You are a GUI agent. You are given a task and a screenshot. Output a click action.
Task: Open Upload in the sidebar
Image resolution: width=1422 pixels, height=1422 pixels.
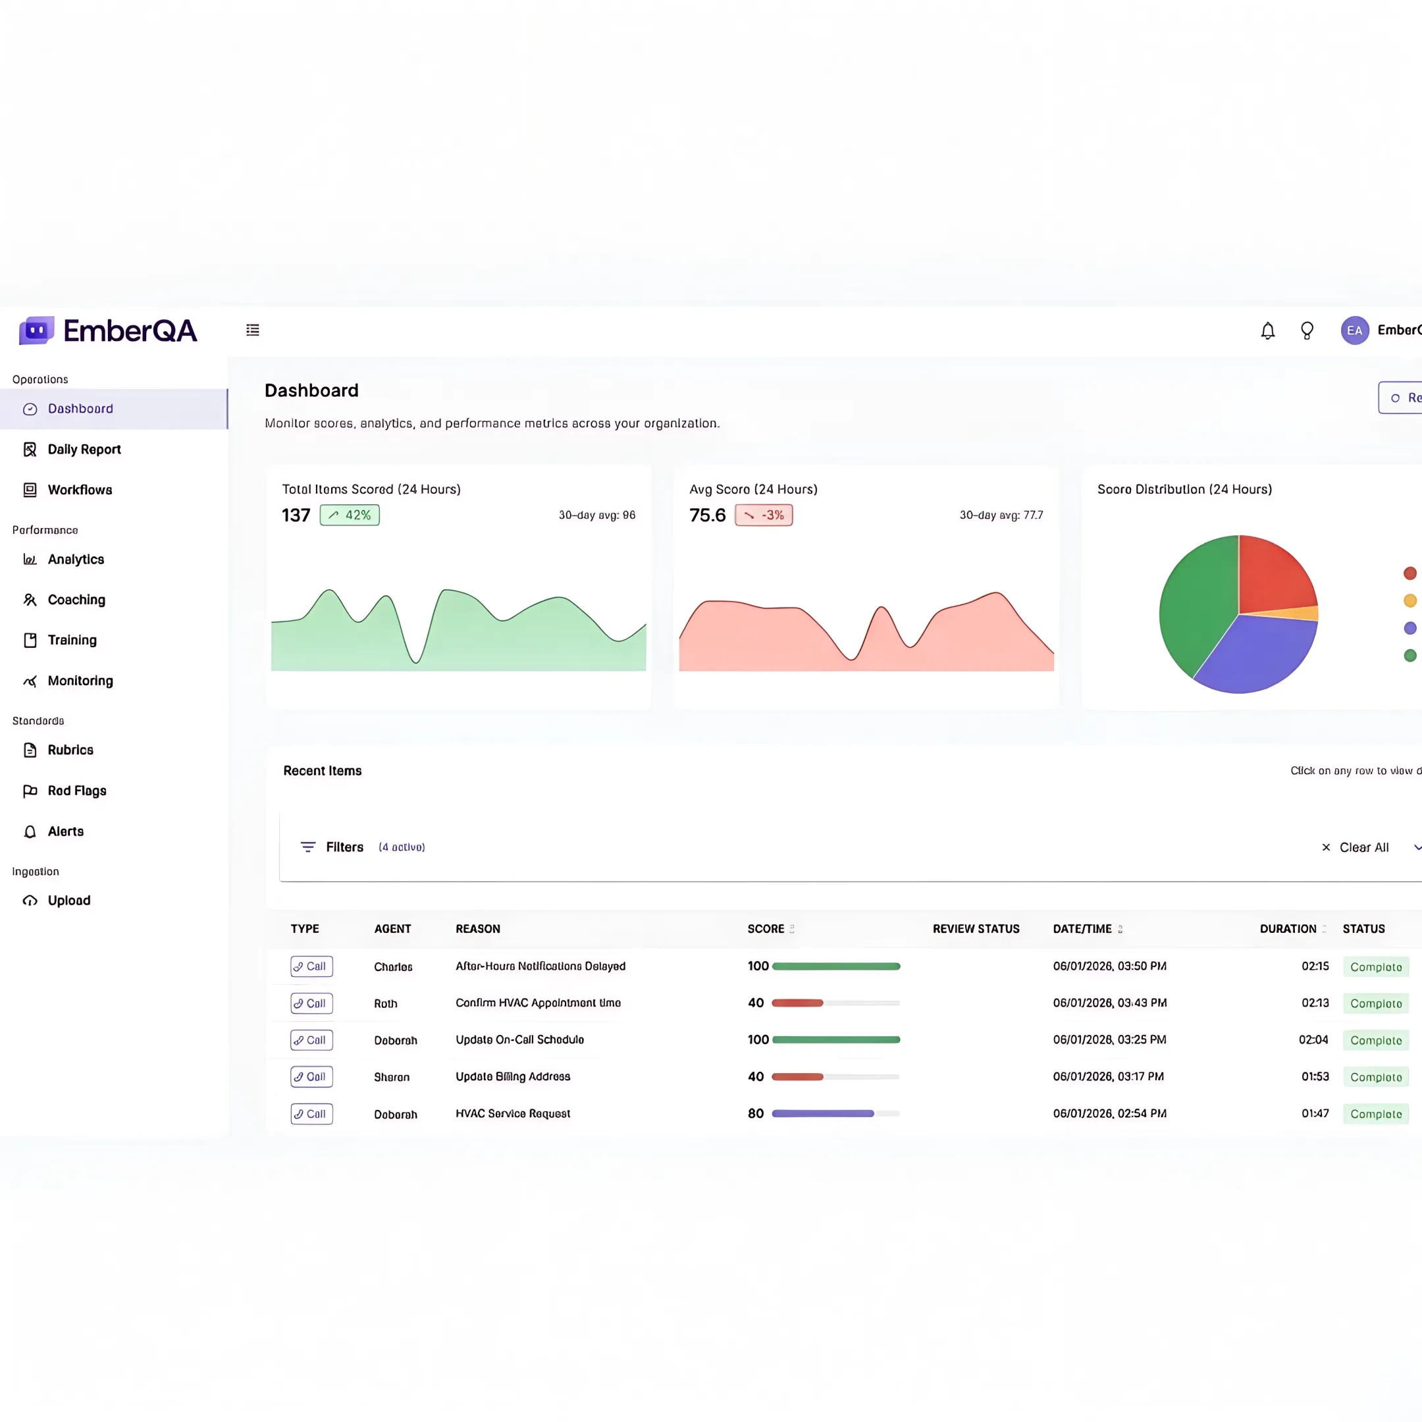(x=114, y=901)
